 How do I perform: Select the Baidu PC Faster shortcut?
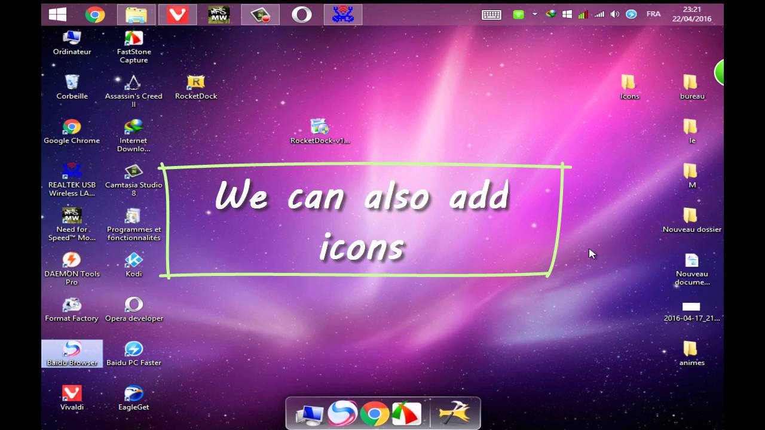click(x=133, y=354)
